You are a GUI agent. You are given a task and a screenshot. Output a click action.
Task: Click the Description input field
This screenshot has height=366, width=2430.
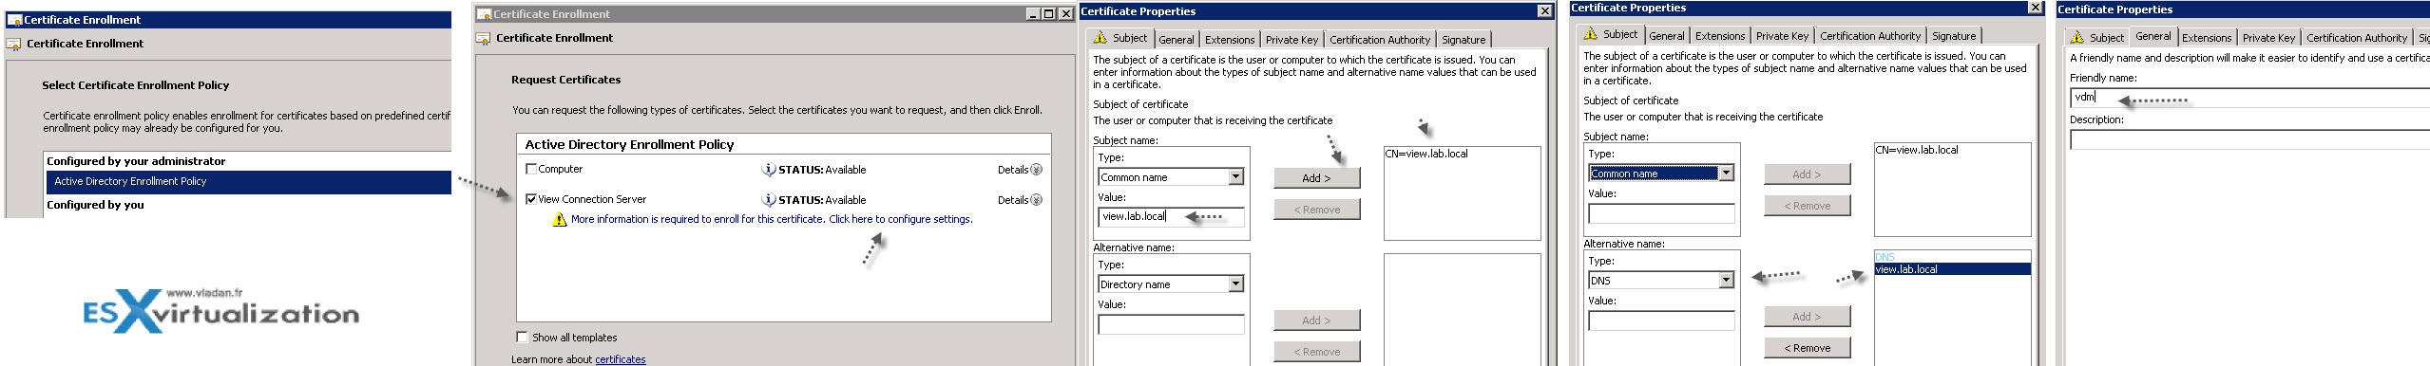[x=2249, y=139]
